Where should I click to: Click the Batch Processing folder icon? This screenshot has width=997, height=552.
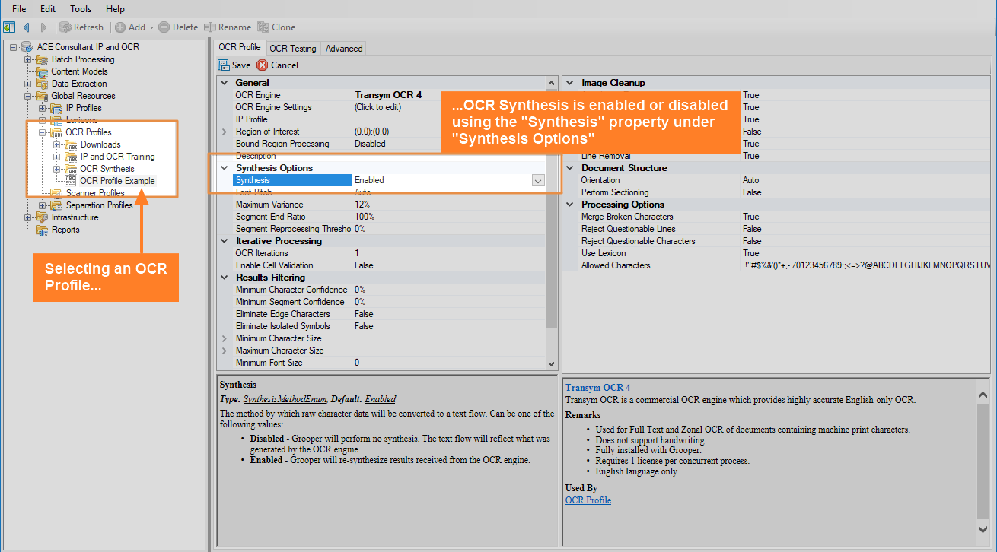point(43,59)
